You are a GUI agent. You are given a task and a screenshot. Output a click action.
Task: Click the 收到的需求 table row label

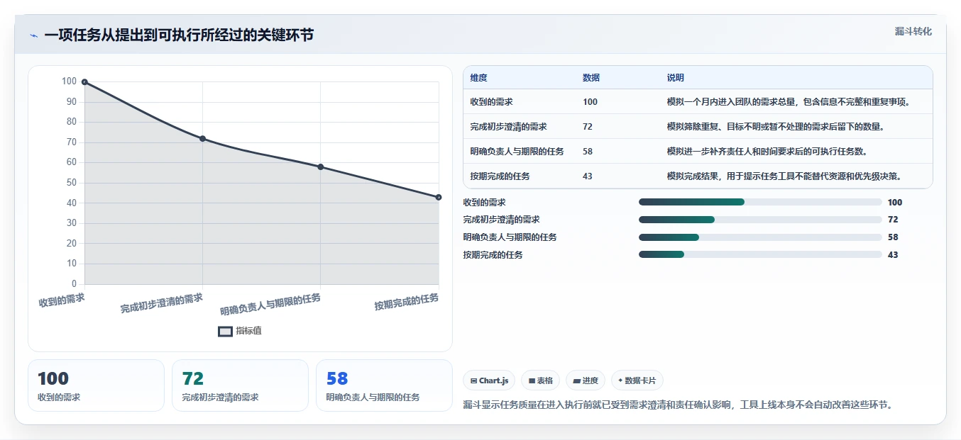tap(492, 102)
